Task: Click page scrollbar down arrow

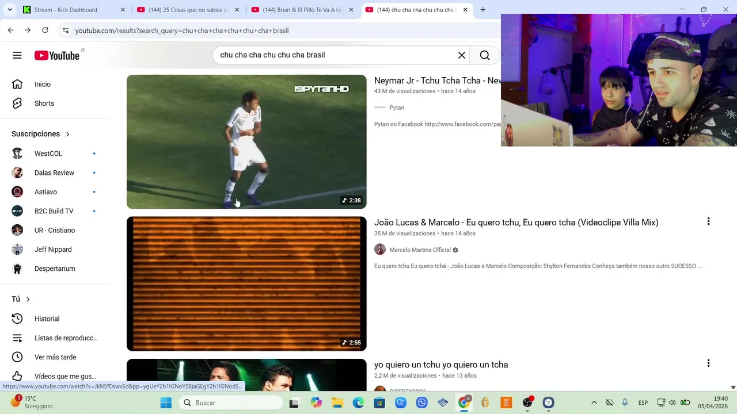Action: tap(733, 388)
